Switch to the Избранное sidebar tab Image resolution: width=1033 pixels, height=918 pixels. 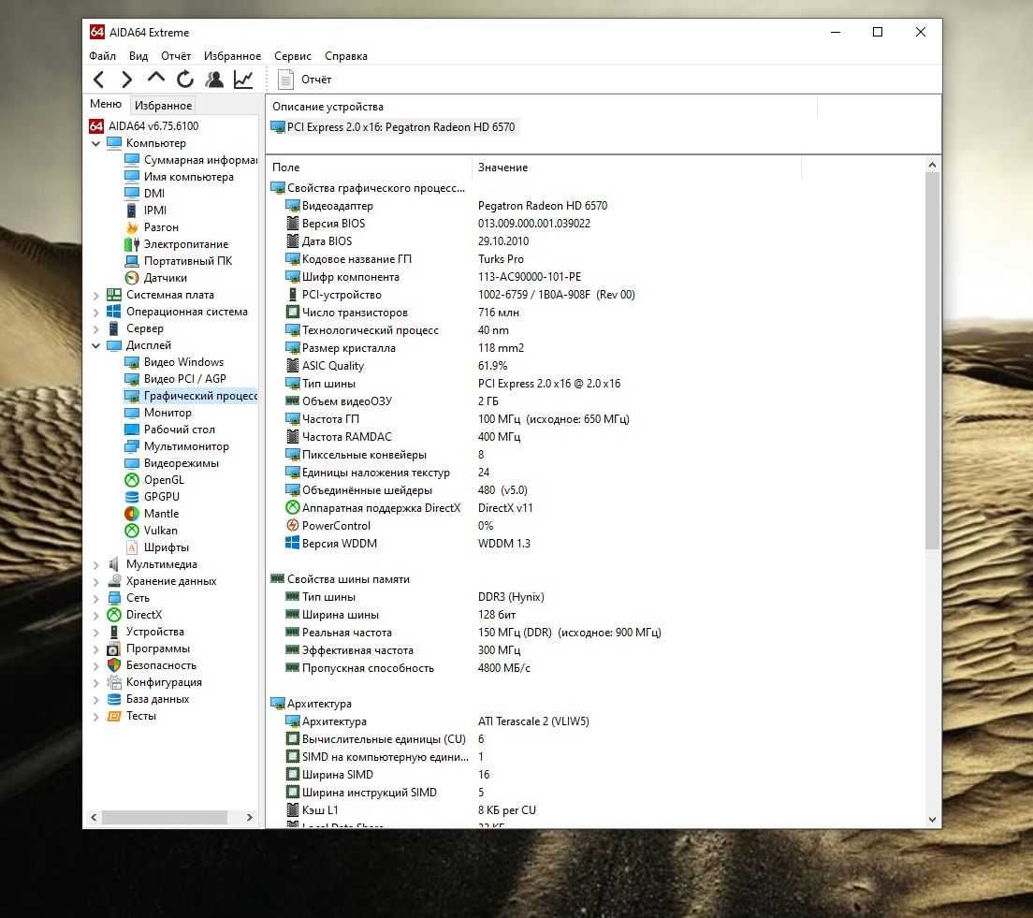pyautogui.click(x=163, y=106)
